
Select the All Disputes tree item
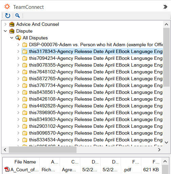(35, 38)
